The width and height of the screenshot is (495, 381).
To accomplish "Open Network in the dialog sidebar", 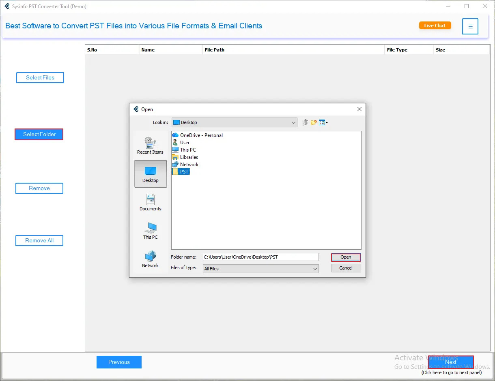I will tap(151, 259).
